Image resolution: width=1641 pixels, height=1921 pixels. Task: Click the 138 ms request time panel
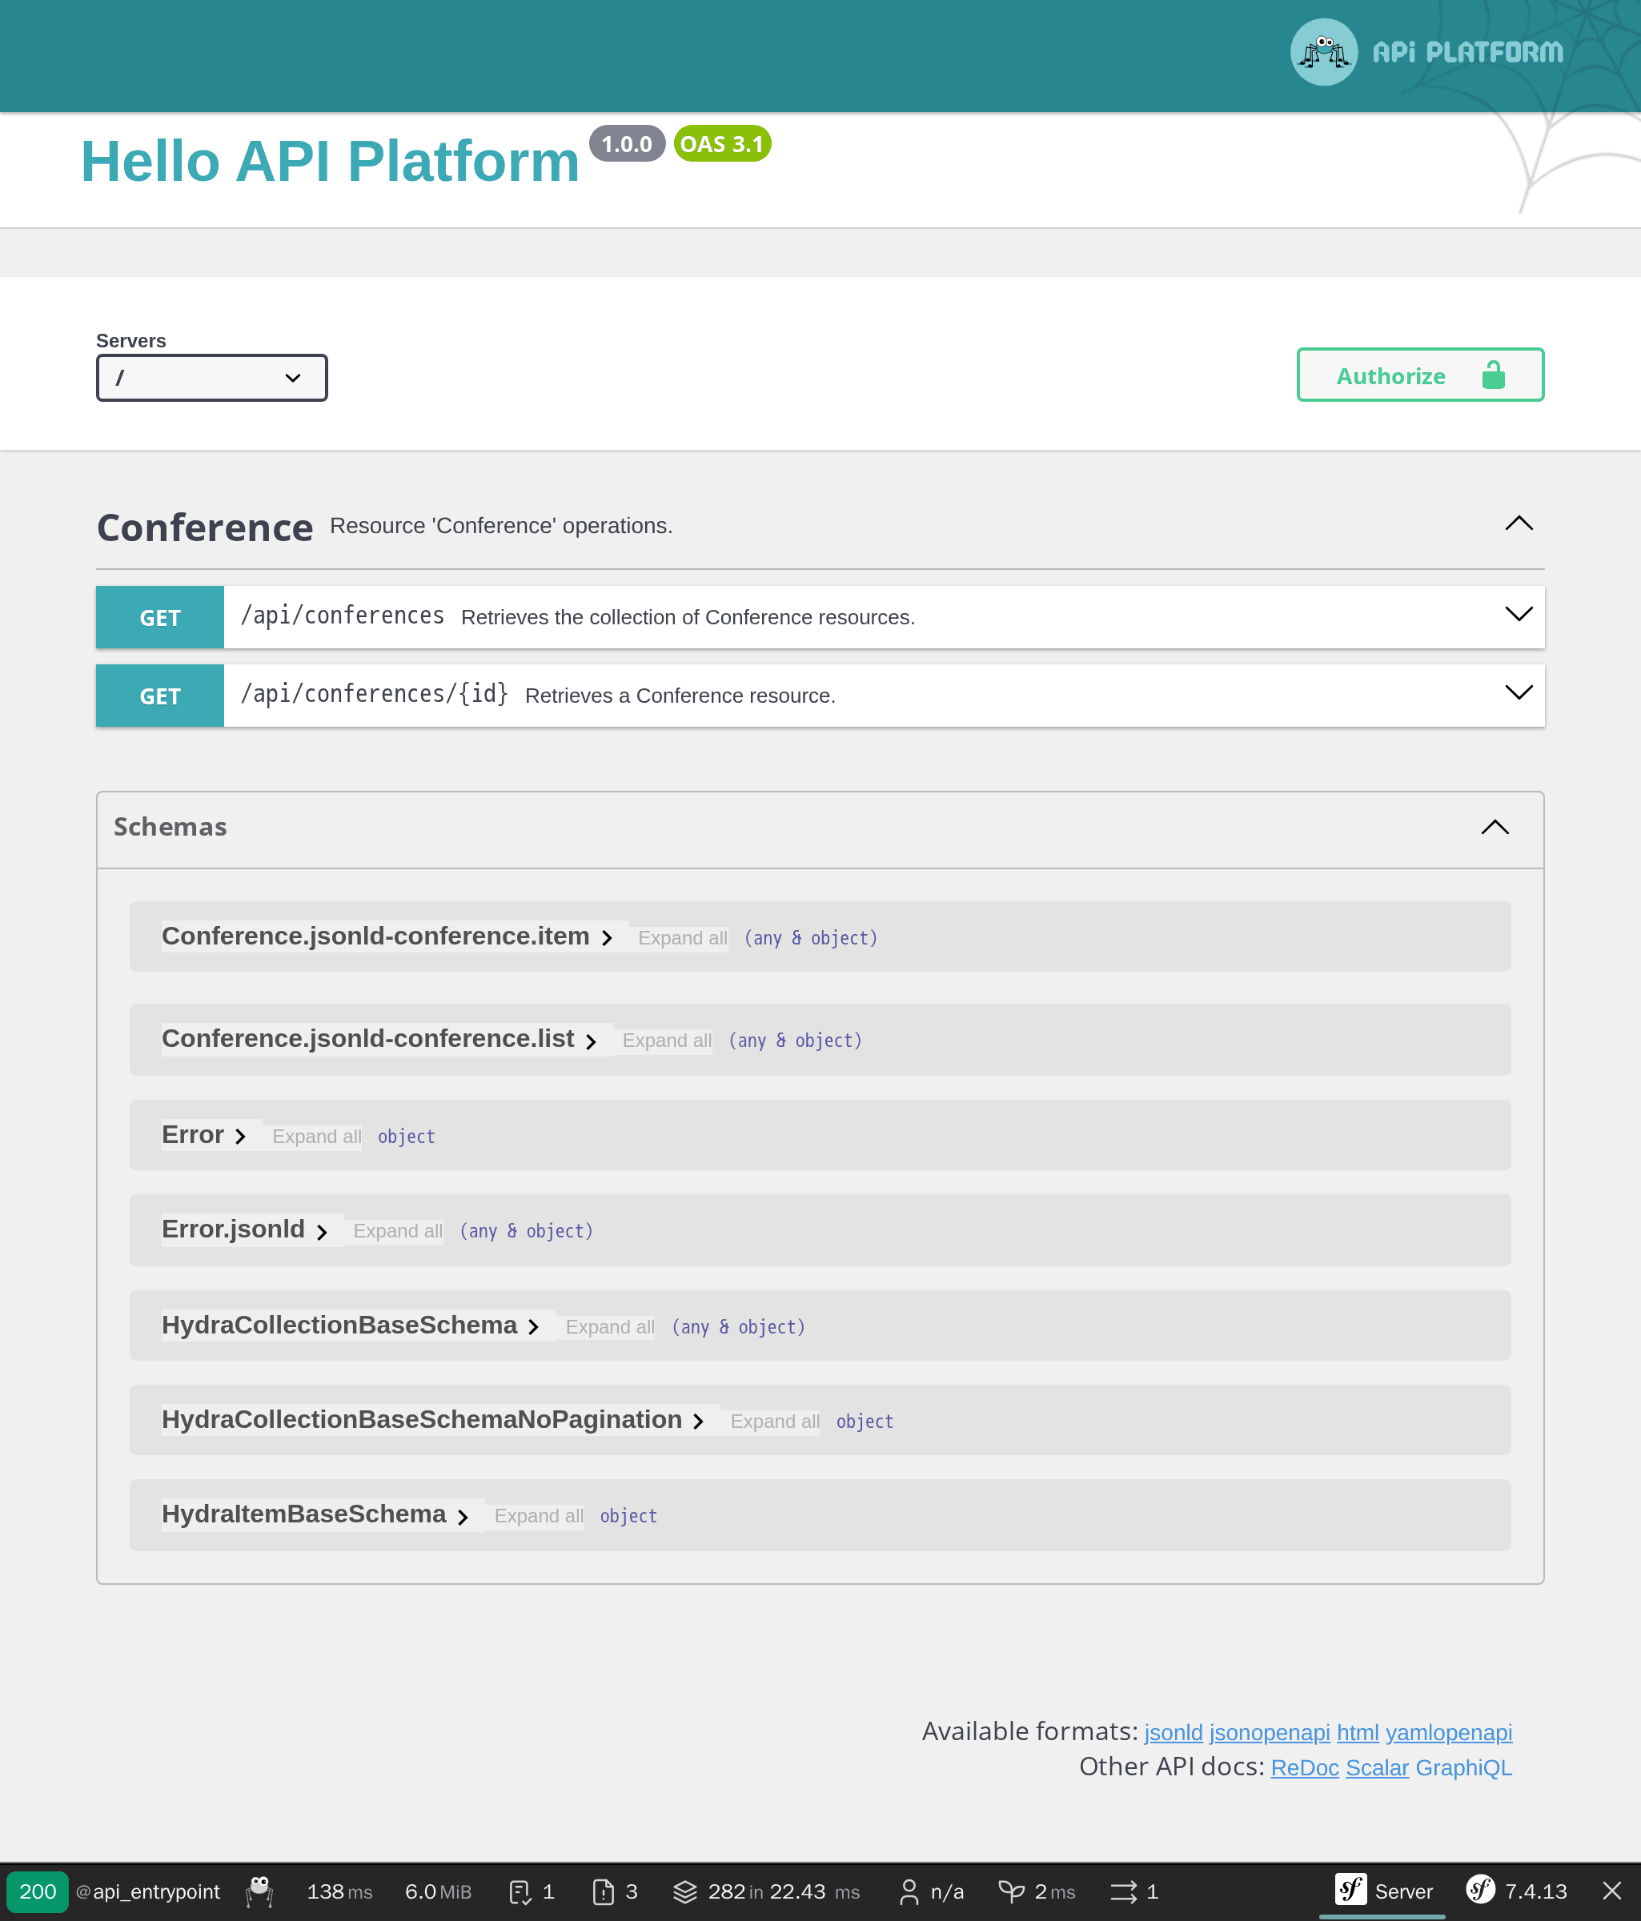coord(339,1892)
